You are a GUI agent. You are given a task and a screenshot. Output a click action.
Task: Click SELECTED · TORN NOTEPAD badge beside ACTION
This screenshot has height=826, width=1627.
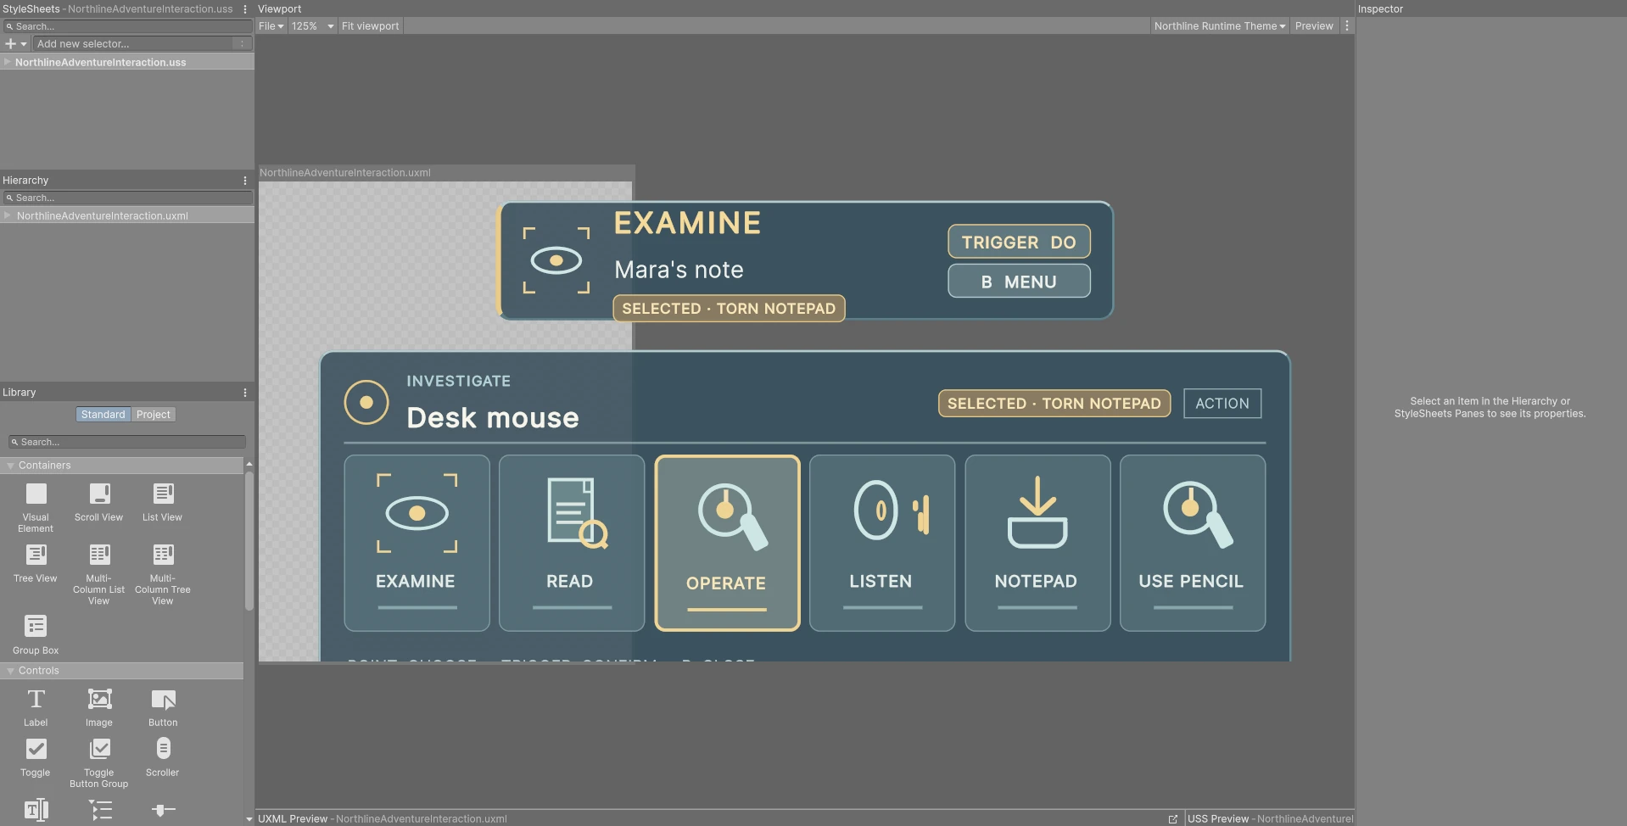(x=1054, y=404)
